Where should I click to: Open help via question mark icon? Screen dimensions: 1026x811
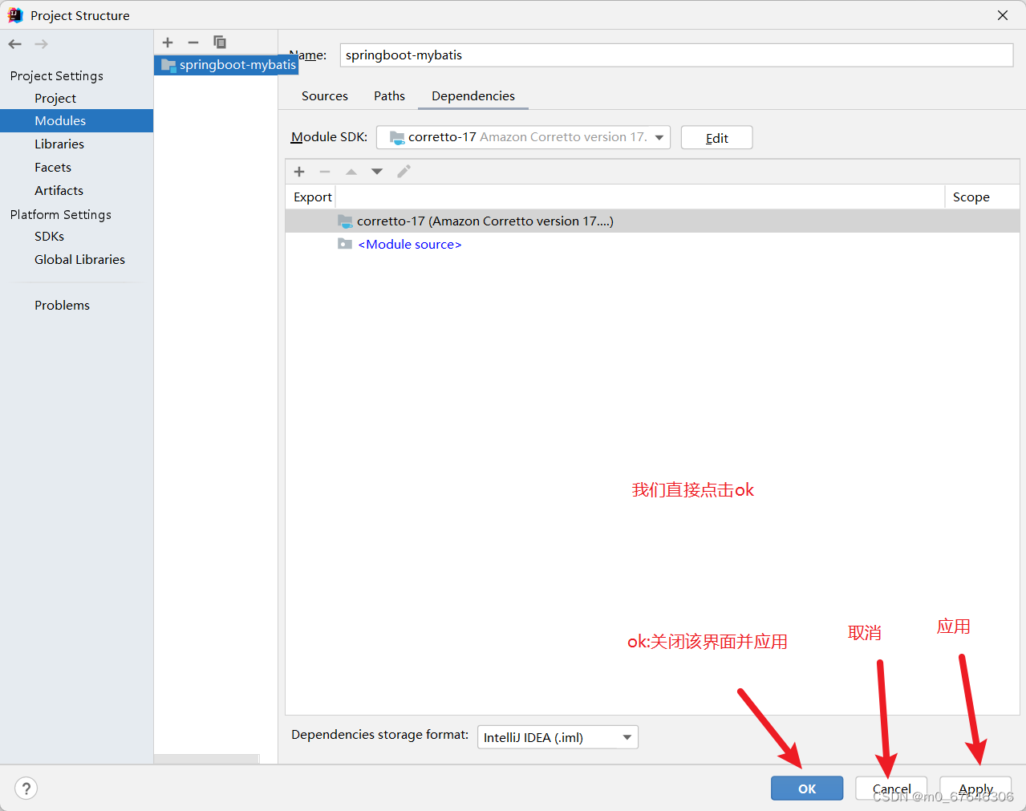(26, 789)
